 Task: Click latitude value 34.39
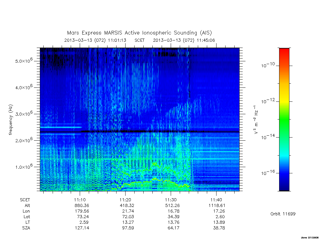(x=174, y=217)
